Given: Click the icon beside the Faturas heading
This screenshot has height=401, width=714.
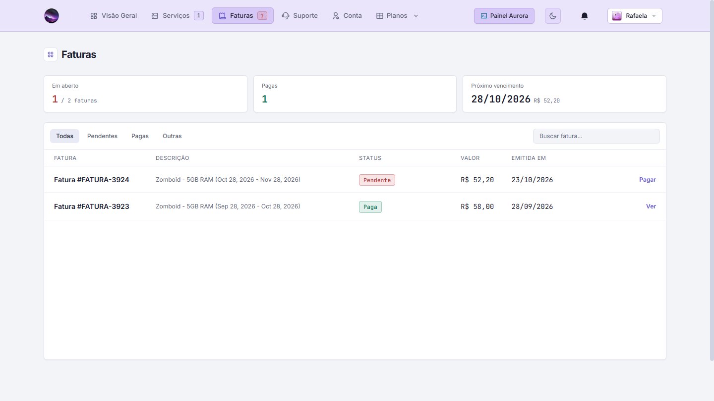Looking at the screenshot, I should pyautogui.click(x=51, y=54).
